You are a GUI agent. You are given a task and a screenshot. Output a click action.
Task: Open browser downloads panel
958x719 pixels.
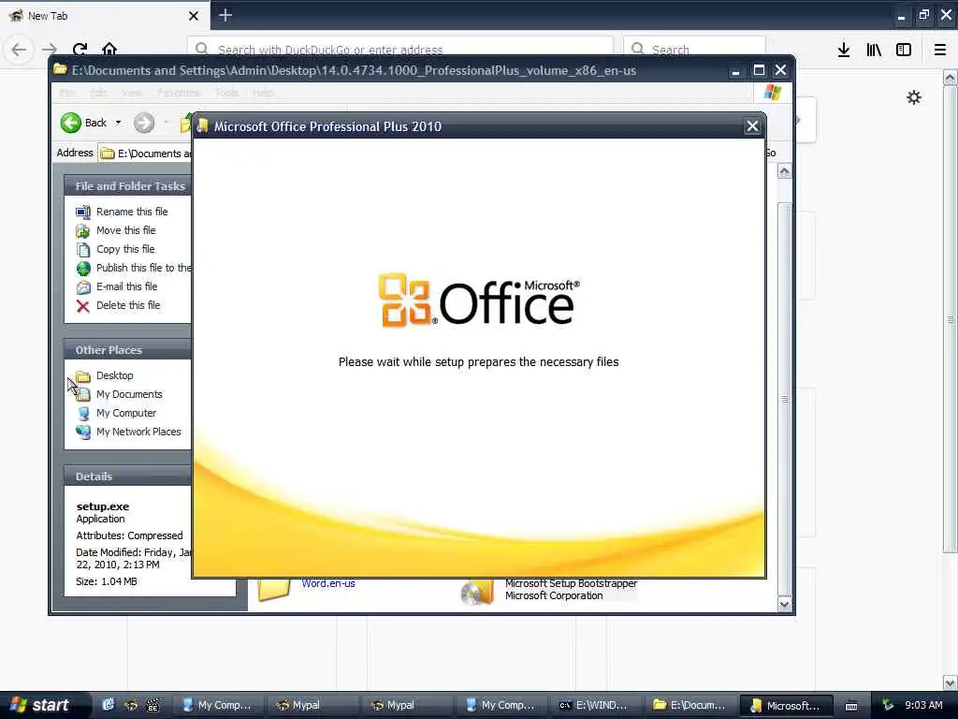(844, 50)
